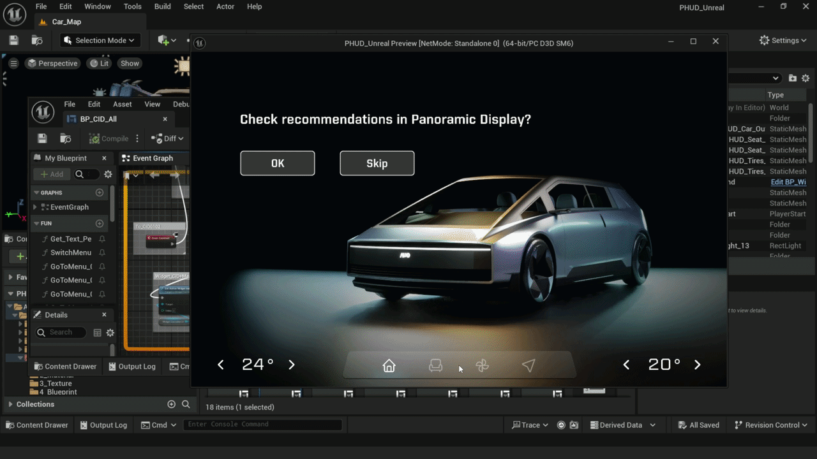This screenshot has height=459, width=817.
Task: Switch to the Event Graph tab
Action: point(153,158)
